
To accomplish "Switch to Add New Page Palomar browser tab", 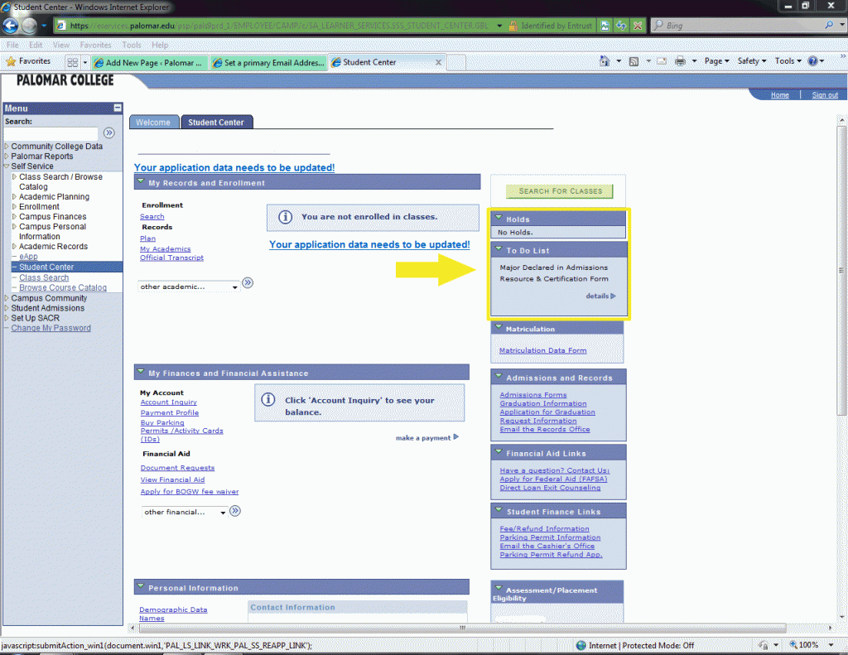I will click(149, 63).
